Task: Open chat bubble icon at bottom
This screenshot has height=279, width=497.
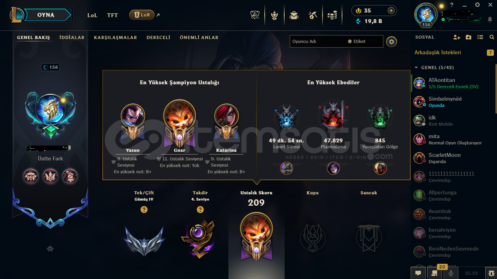Action: tap(418, 273)
